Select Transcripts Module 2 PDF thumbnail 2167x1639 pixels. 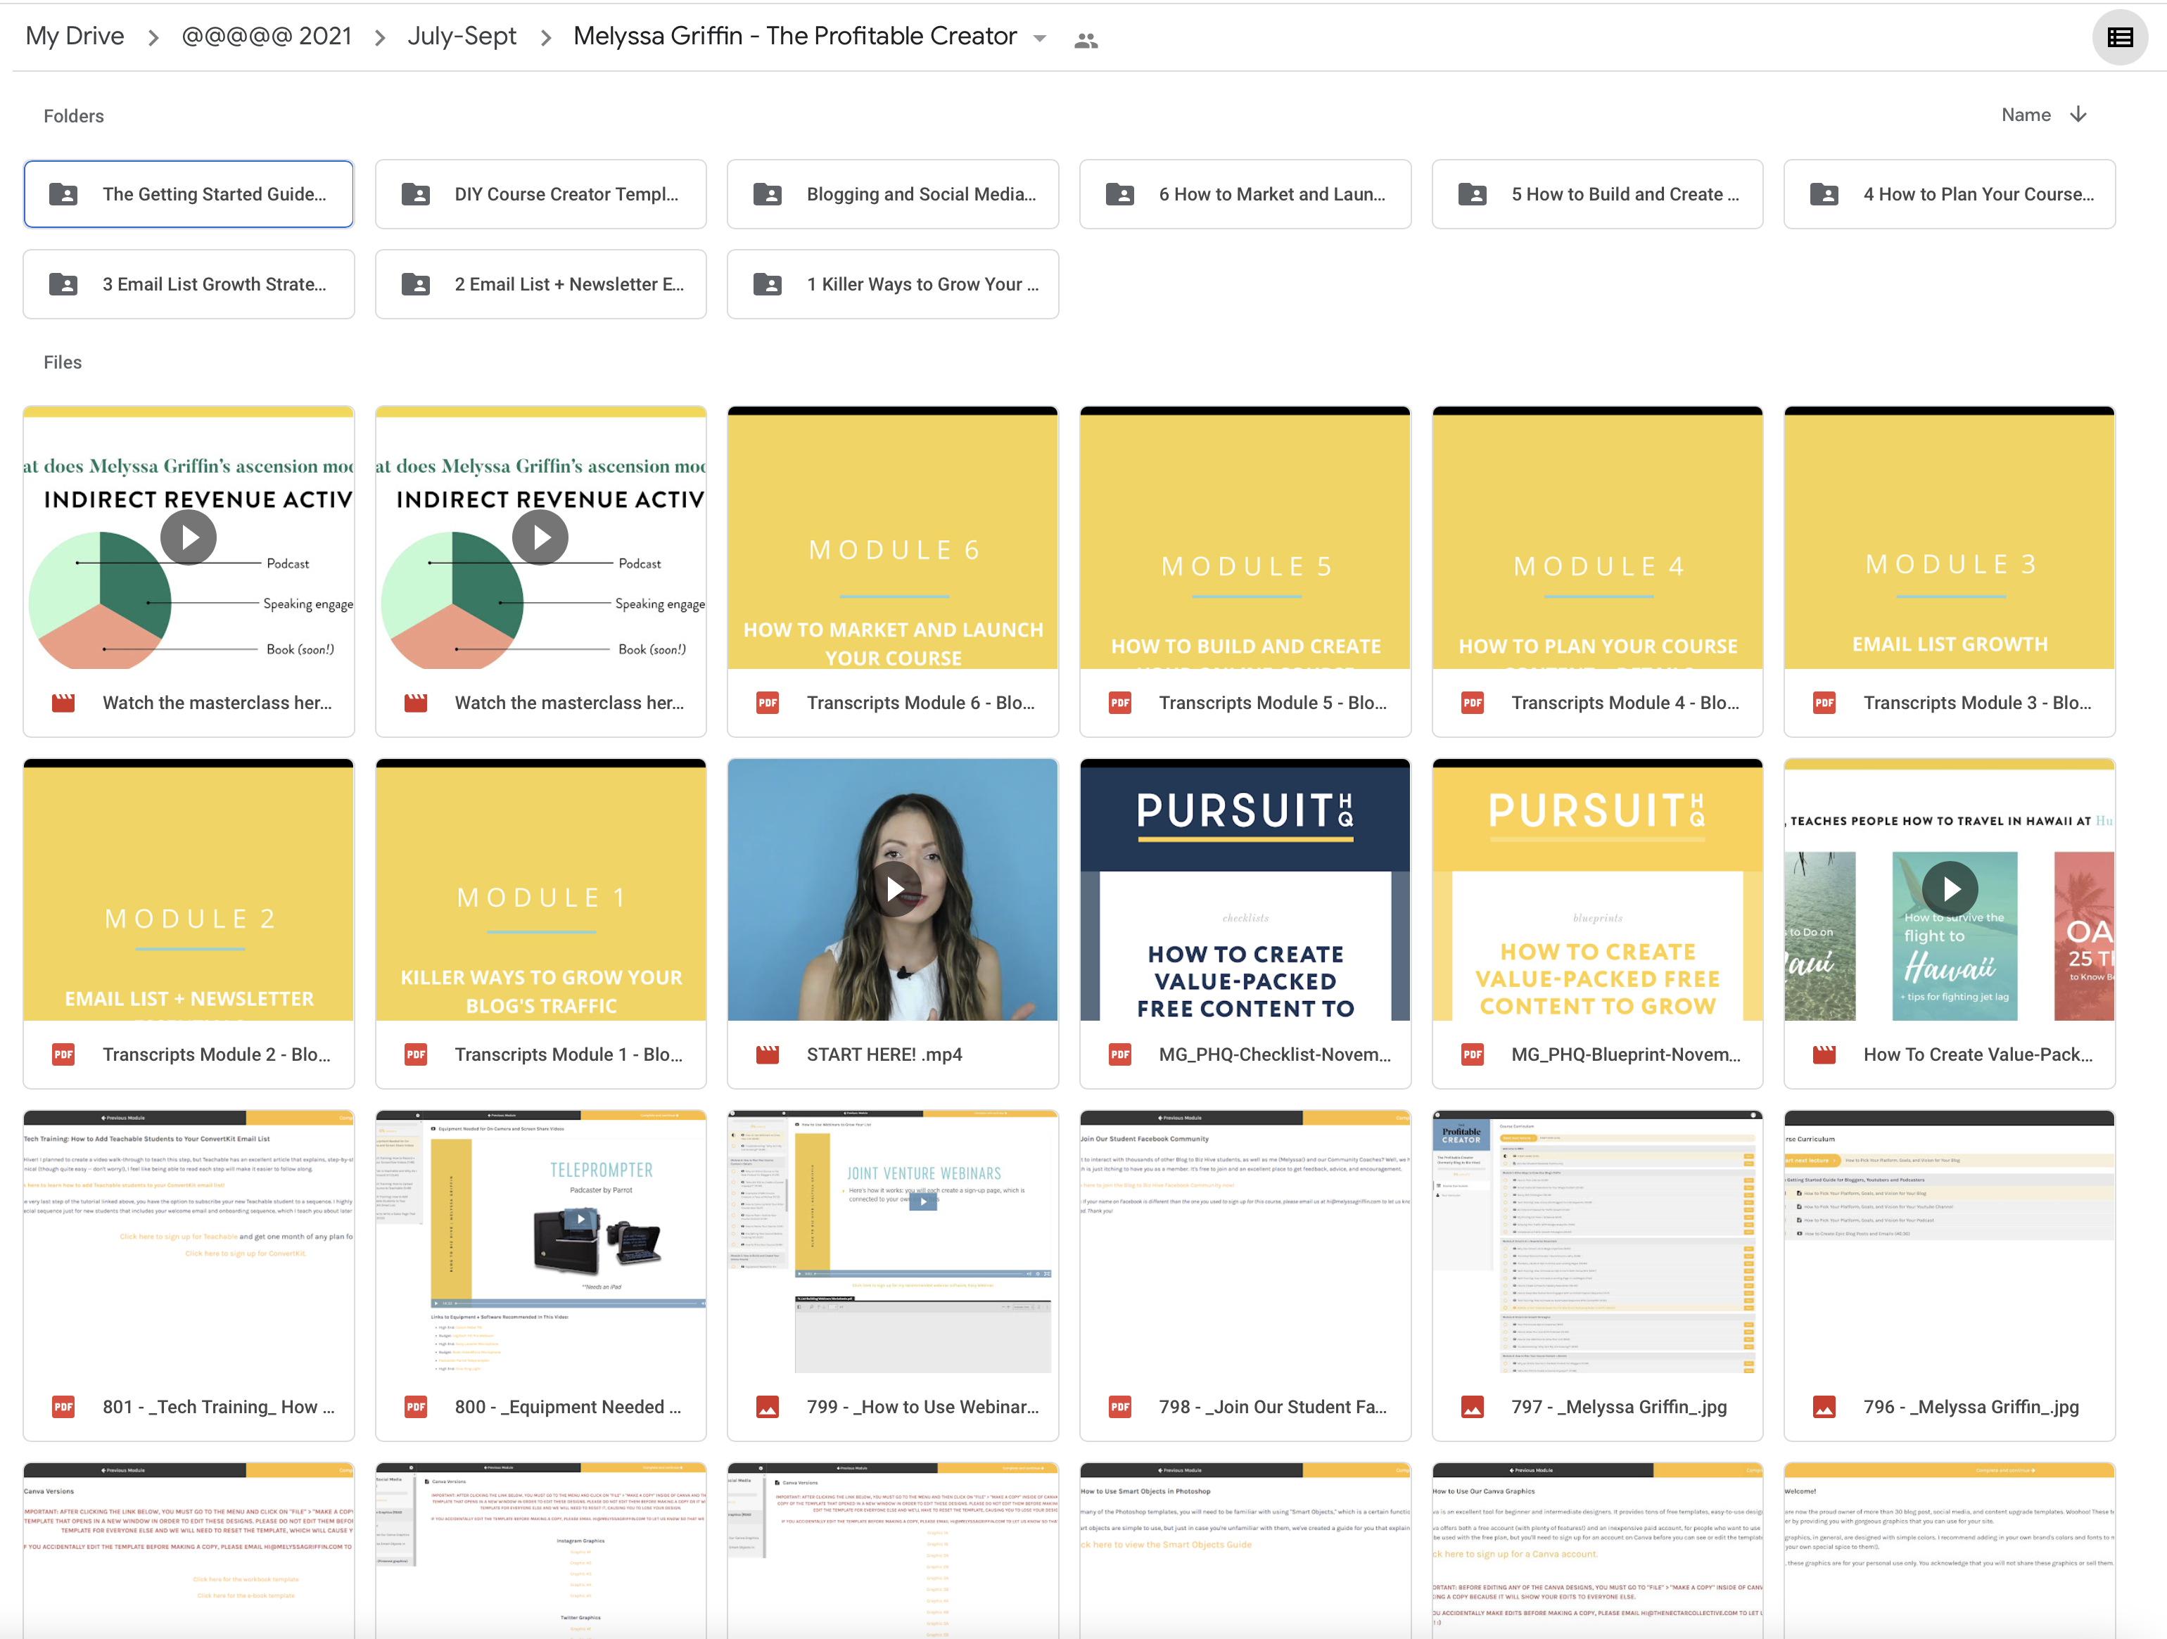pyautogui.click(x=188, y=890)
